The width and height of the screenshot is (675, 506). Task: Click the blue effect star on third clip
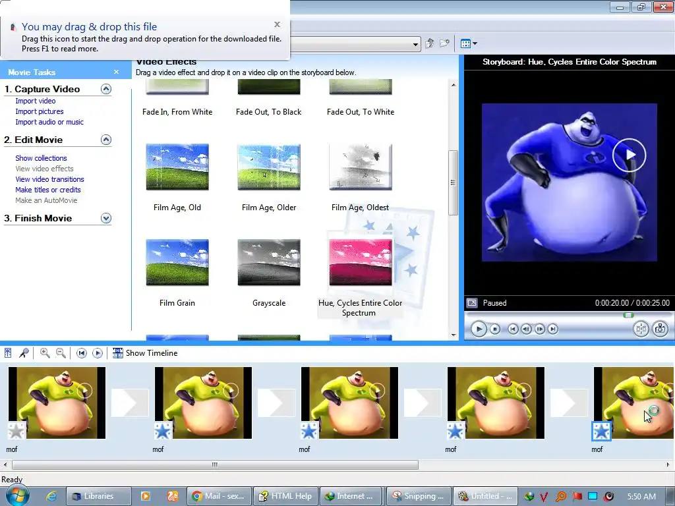(x=309, y=431)
